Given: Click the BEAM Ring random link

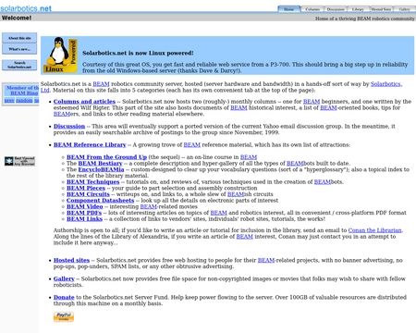Looking at the screenshot, I should click(24, 100).
